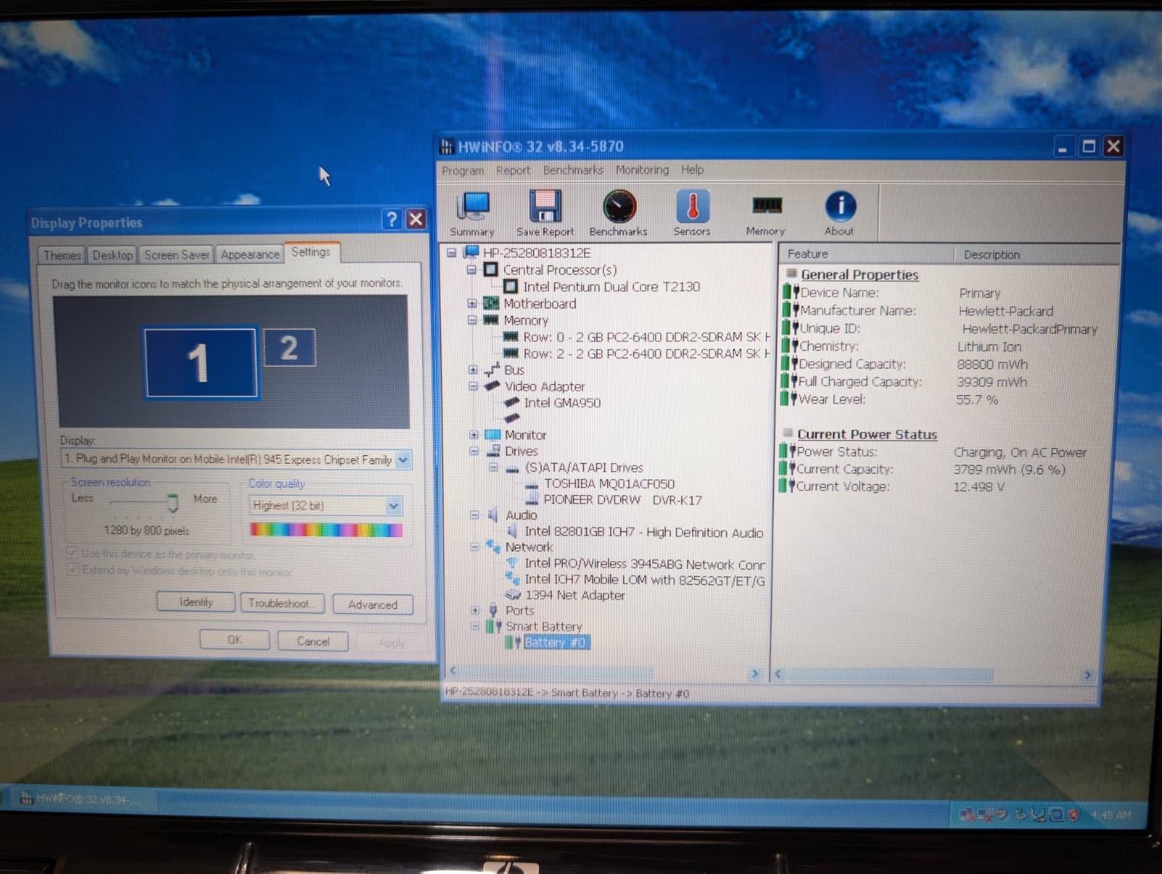Image resolution: width=1162 pixels, height=874 pixels.
Task: Select the HP-25280818312E computer root node
Action: pyautogui.click(x=536, y=253)
